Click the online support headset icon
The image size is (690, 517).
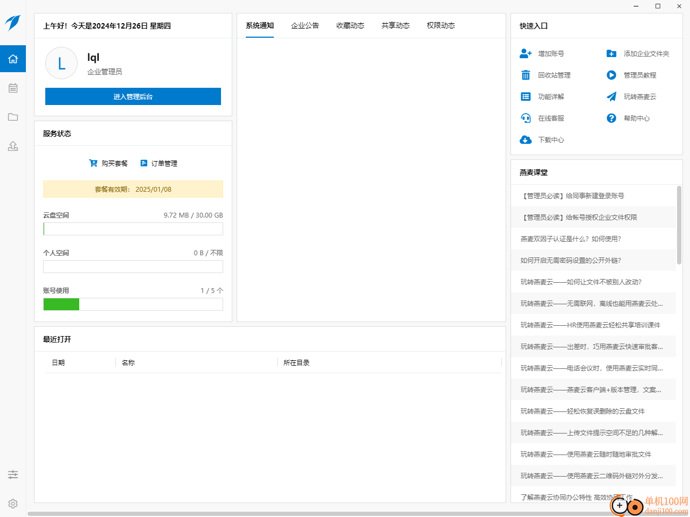(526, 118)
